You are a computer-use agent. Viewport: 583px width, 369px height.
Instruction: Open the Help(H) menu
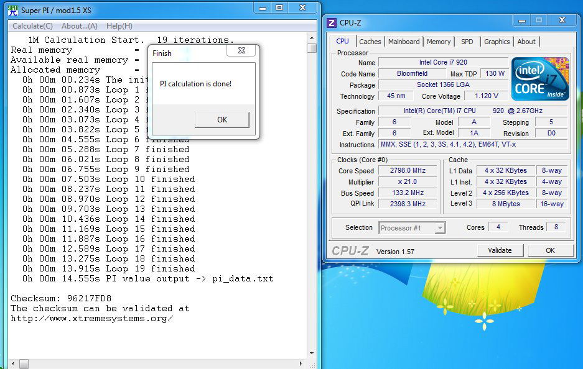[119, 26]
